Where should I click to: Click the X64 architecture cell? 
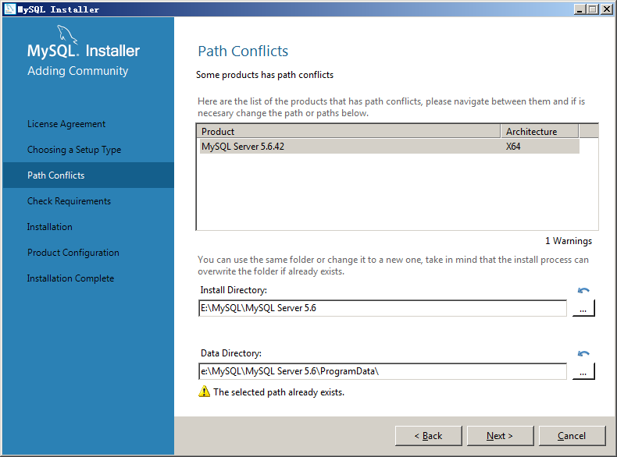513,146
